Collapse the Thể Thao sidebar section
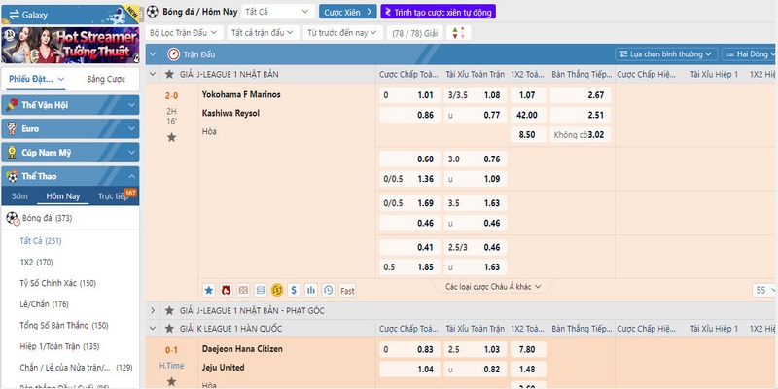Image resolution: width=778 pixels, height=389 pixels. click(133, 176)
